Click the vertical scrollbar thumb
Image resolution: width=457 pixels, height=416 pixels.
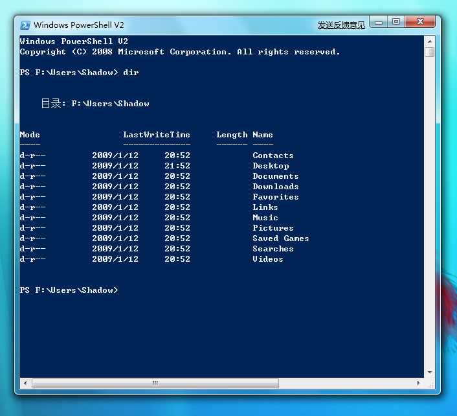point(430,52)
